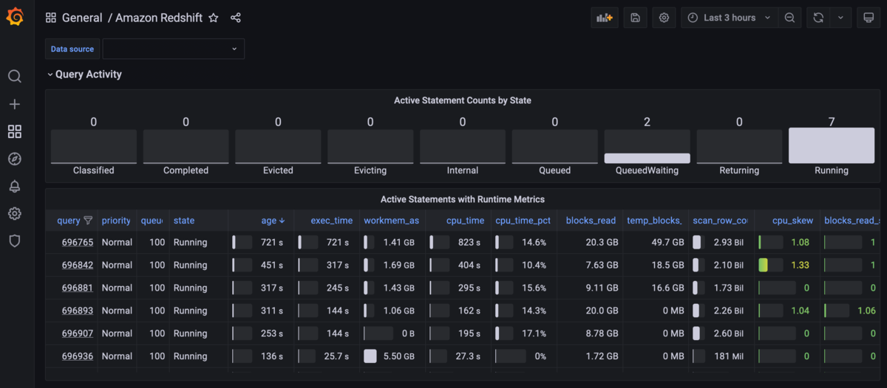The height and width of the screenshot is (388, 887).
Task: Open the General folder breadcrumb
Action: click(x=82, y=18)
